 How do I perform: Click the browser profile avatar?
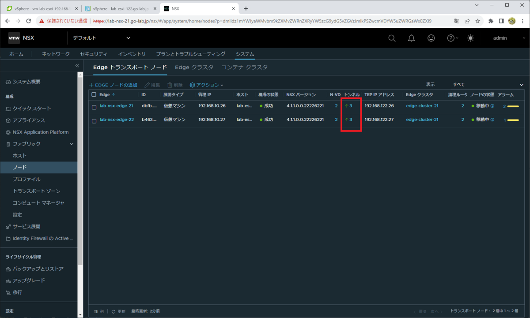click(512, 21)
